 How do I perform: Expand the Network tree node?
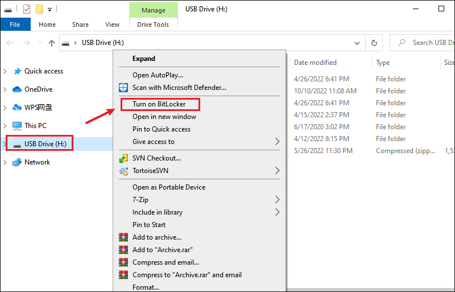click(x=5, y=162)
